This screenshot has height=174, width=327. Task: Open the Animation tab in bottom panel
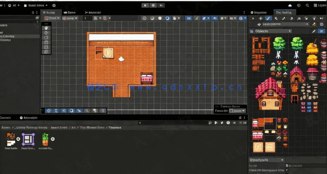(28, 118)
